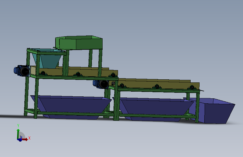Select the blue motor on the lower conveyor
This screenshot has width=243, height=157.
click(101, 84)
